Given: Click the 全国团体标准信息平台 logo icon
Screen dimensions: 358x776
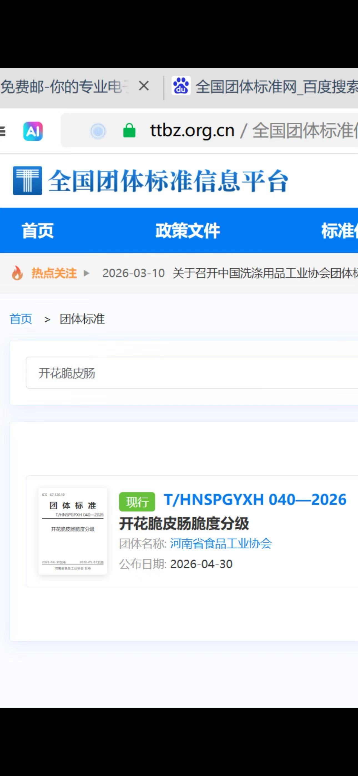Looking at the screenshot, I should click(x=27, y=180).
